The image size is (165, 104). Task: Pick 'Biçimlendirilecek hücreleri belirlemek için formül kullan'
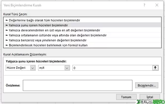click(82, 45)
